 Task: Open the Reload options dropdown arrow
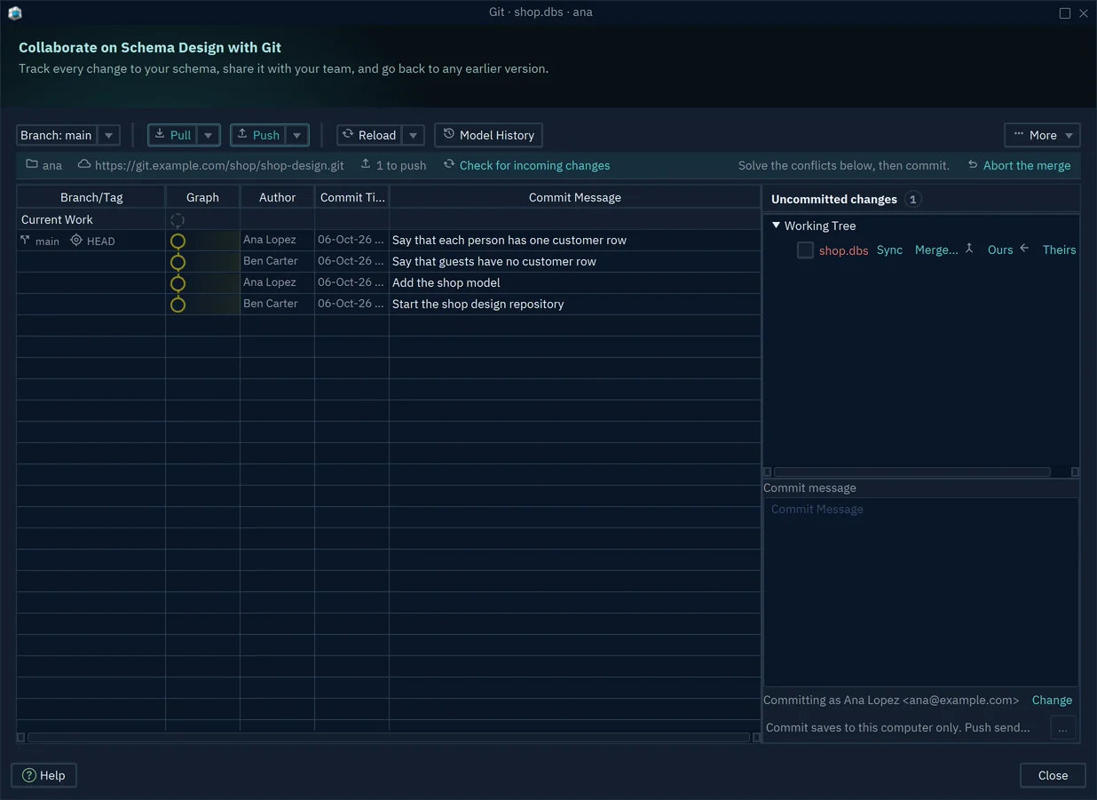tap(413, 135)
